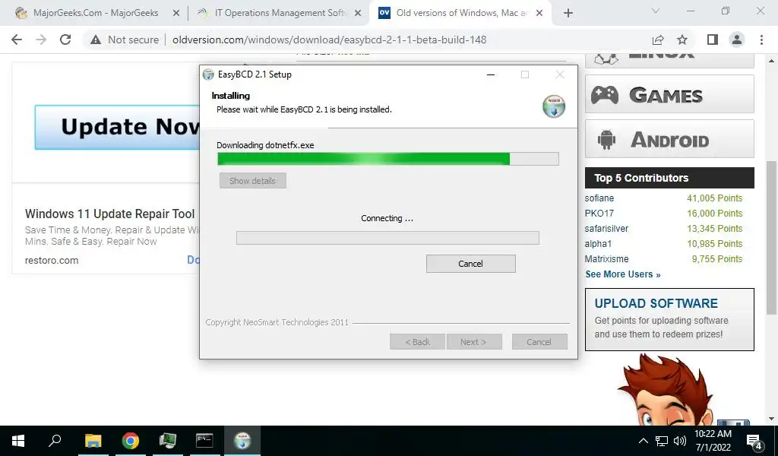Open taskbar search
This screenshot has width=778, height=456.
tap(55, 441)
